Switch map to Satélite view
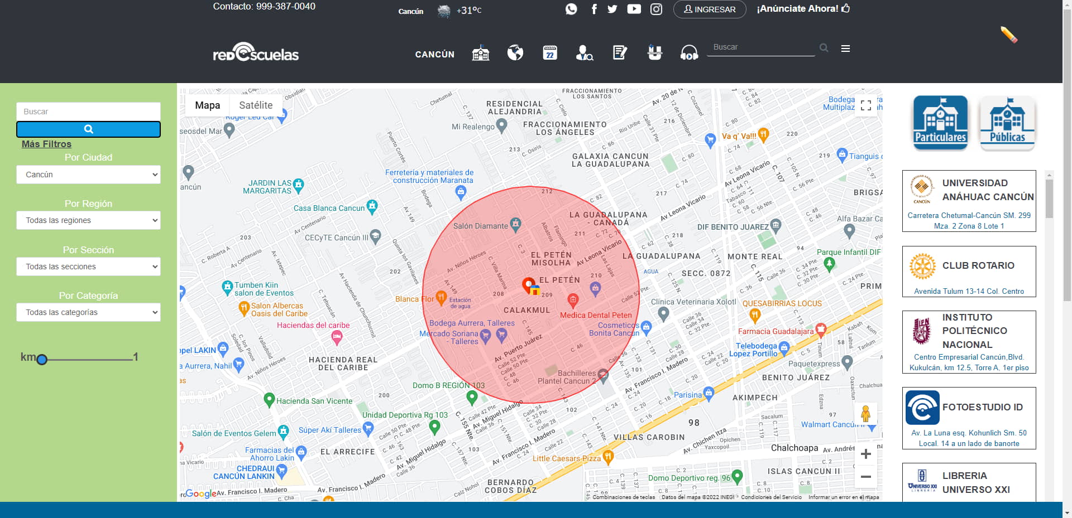This screenshot has width=1072, height=518. 256,105
